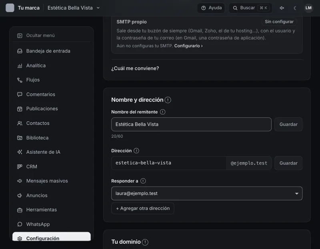
Task: Click the Configurarlo SMTP link
Action: [x=188, y=46]
